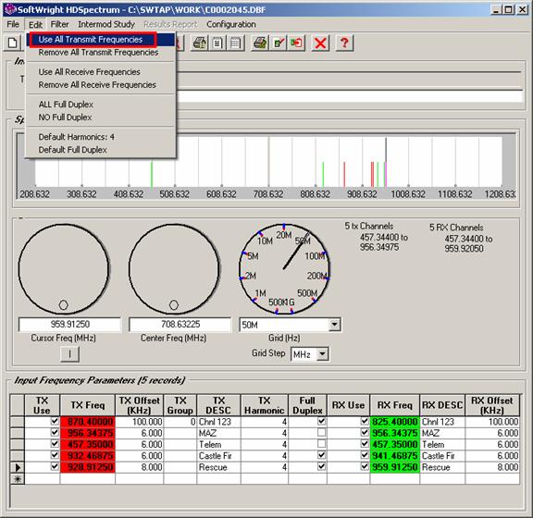
Task: Click the TX DESC cell Telem
Action: 218,445
